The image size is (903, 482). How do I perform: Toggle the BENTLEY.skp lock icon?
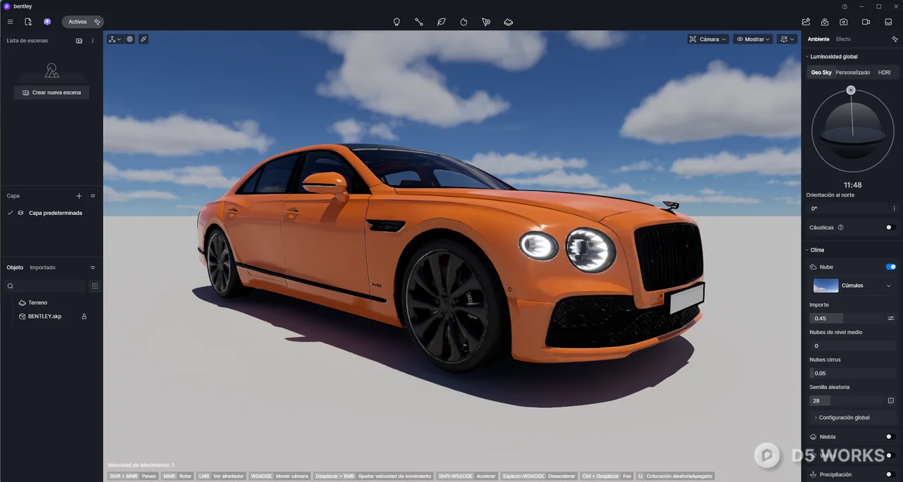coord(84,316)
